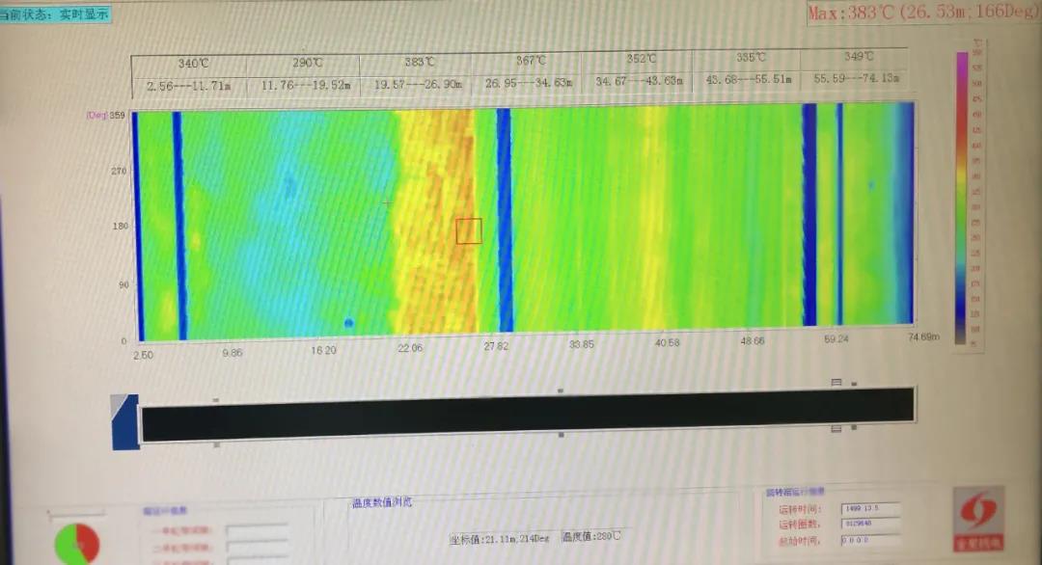Click the crosshair cursor mark on thermal map
The height and width of the screenshot is (565, 1042).
pyautogui.click(x=387, y=202)
